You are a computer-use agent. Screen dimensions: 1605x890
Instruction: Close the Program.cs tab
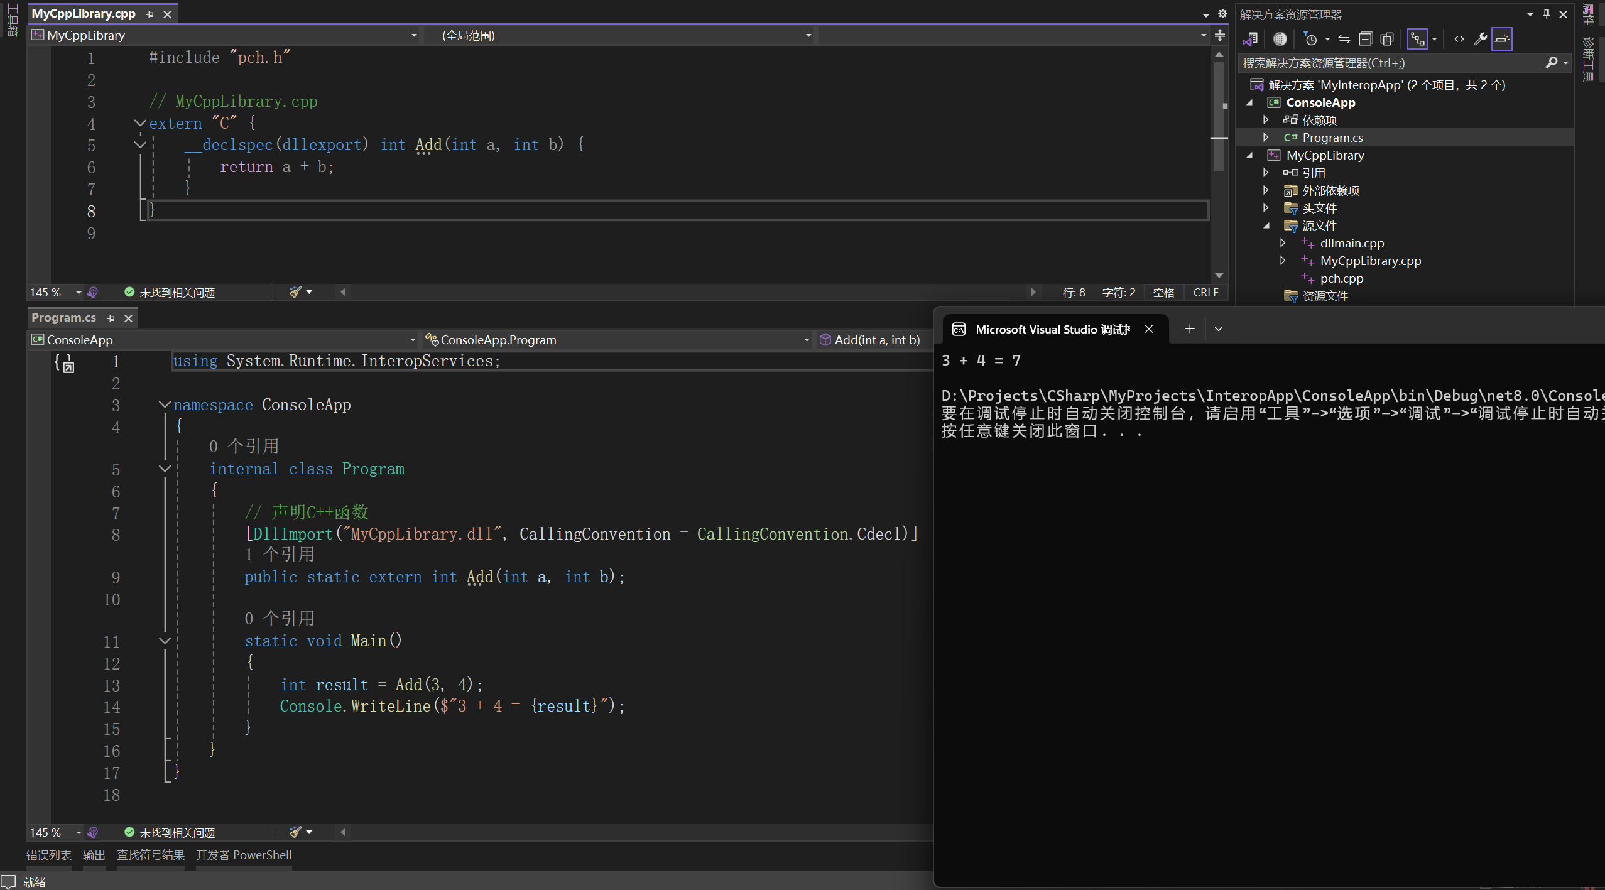[128, 318]
